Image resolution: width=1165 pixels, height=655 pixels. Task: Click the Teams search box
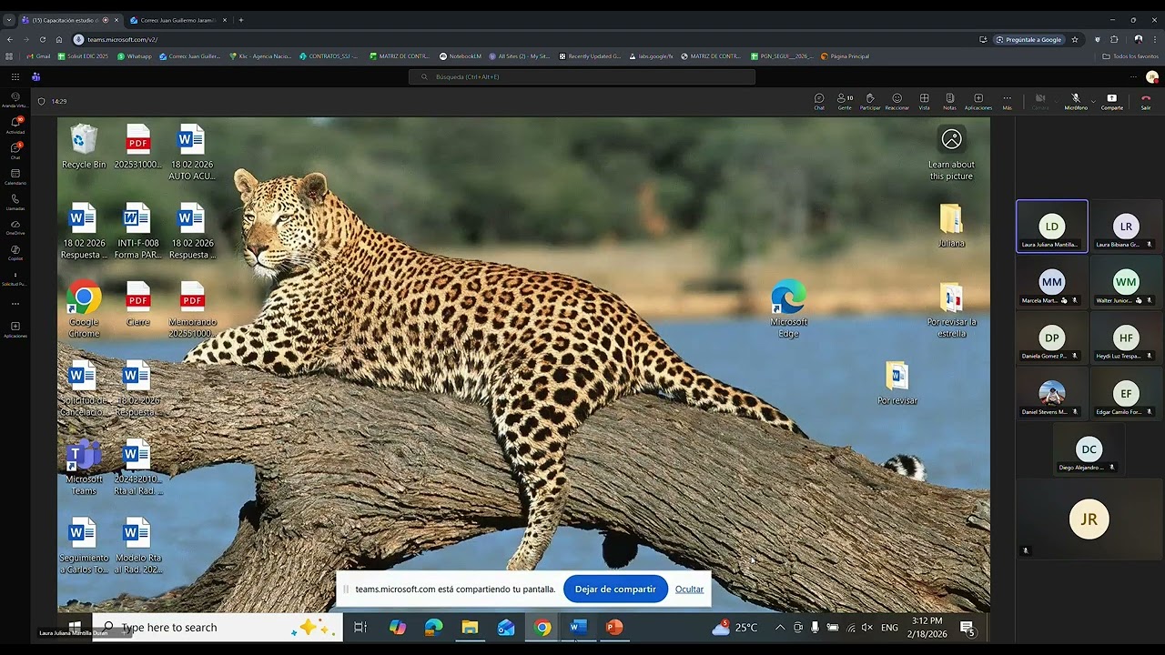[x=582, y=76]
